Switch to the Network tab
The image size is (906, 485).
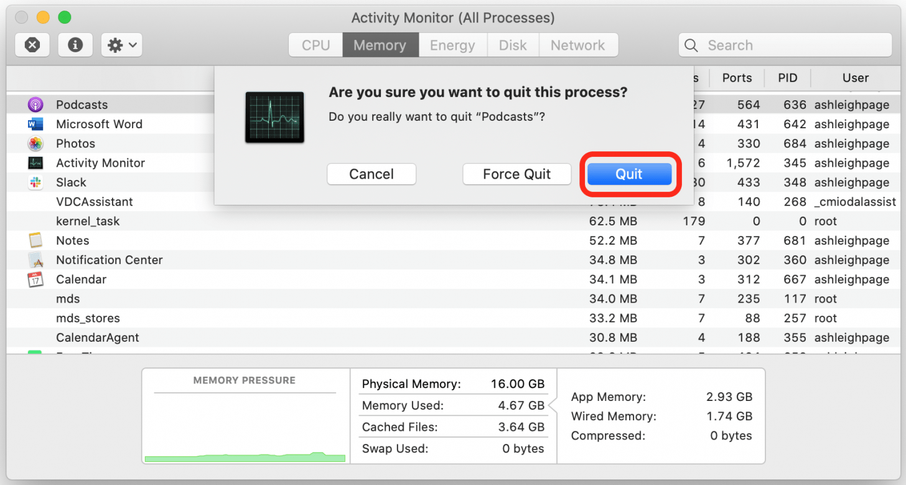pyautogui.click(x=578, y=45)
